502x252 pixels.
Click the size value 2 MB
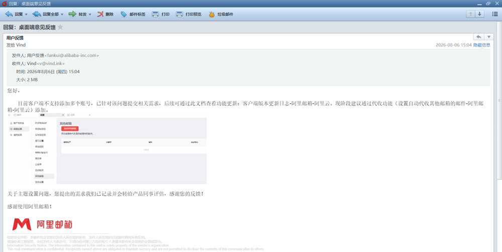[x=32, y=79]
